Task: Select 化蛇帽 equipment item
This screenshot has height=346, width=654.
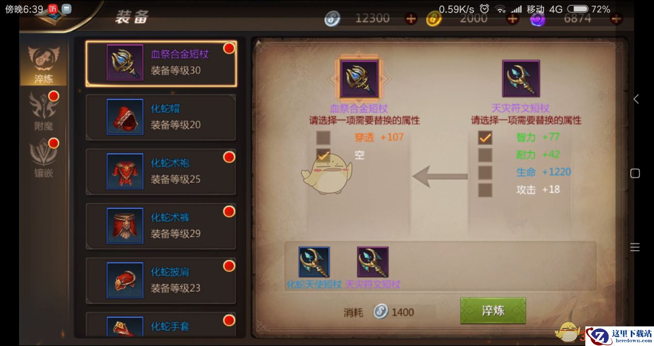Action: pyautogui.click(x=161, y=118)
